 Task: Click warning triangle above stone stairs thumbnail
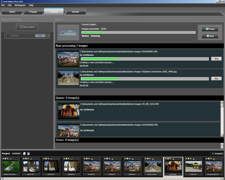pyautogui.click(x=153, y=159)
